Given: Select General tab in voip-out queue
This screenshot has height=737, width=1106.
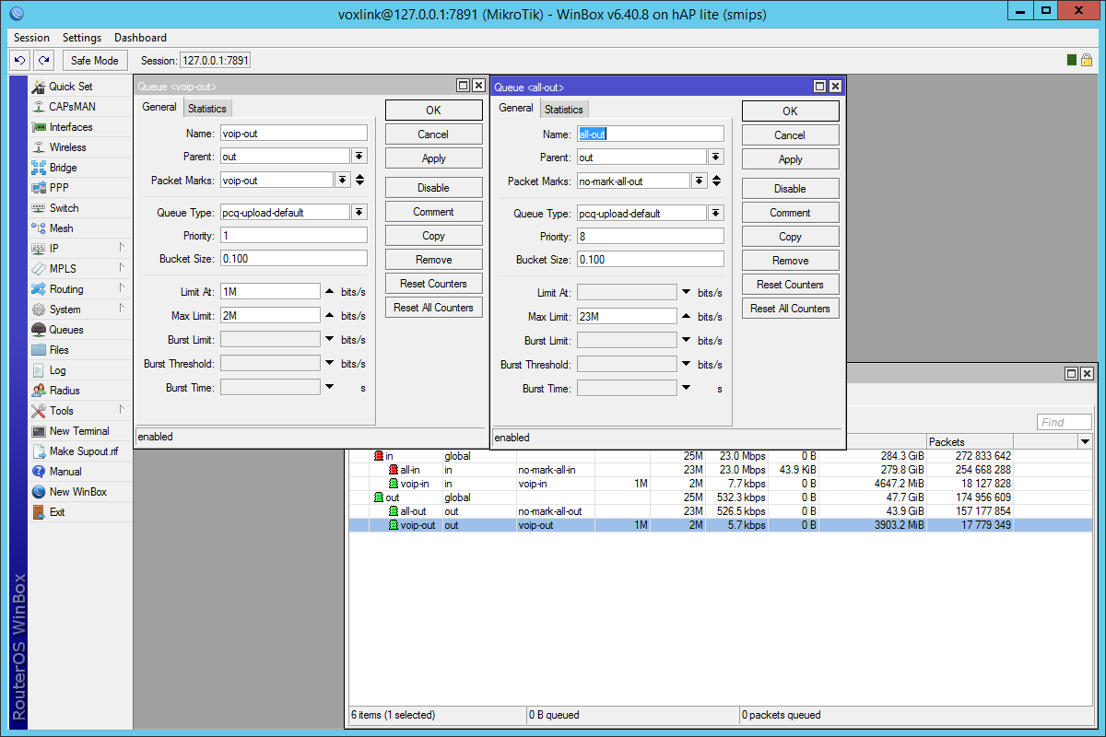Looking at the screenshot, I should point(159,108).
